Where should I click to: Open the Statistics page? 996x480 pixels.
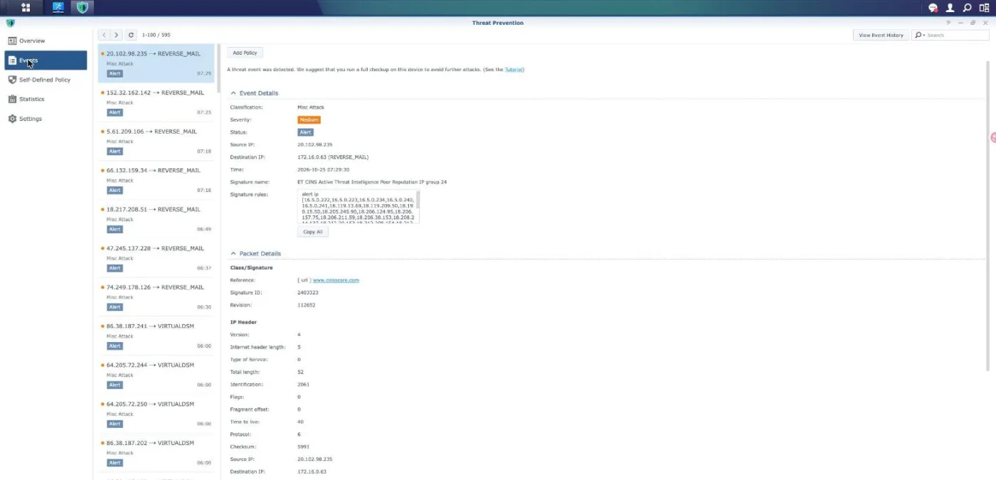tap(46, 99)
